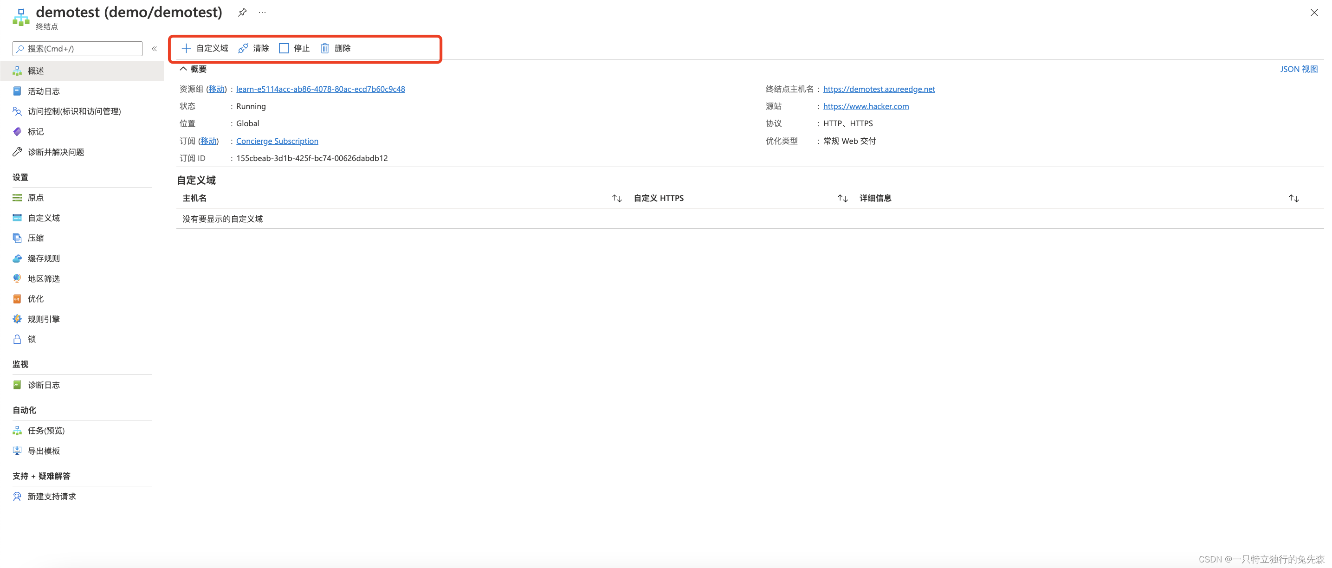This screenshot has height=568, width=1332.
Task: Collapse the 概要 section chevron
Action: point(183,69)
